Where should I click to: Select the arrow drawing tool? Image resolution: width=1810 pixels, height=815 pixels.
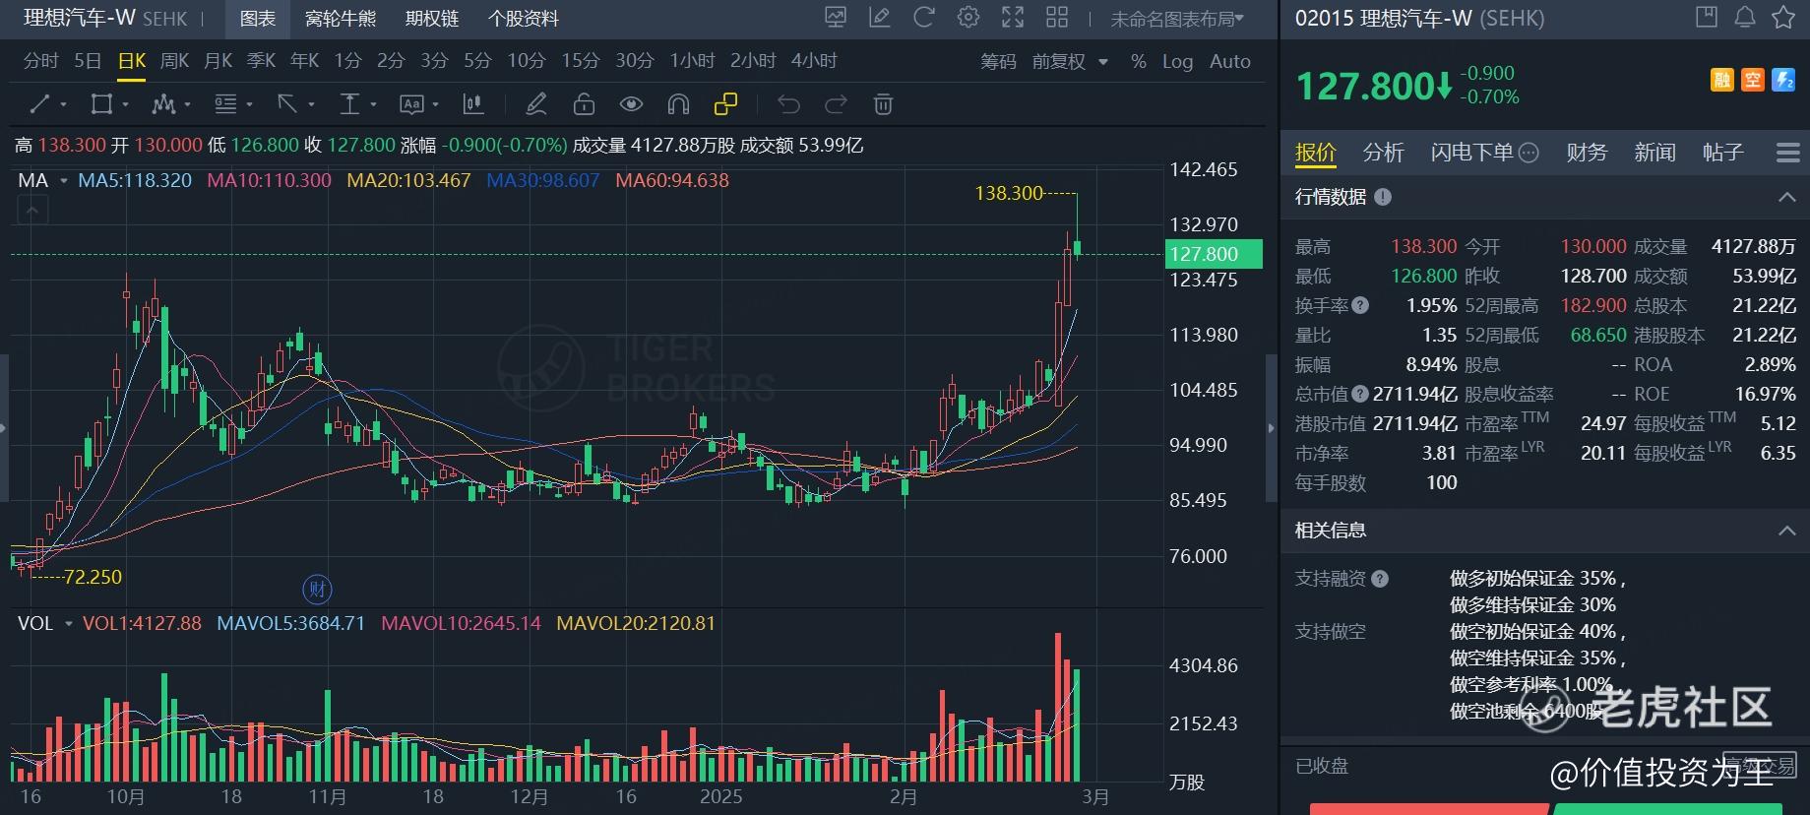(x=287, y=103)
